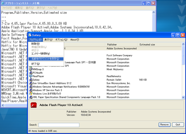Click the 160 KB size cell
Viewport: 186px width, 134px height.
coord(143,80)
